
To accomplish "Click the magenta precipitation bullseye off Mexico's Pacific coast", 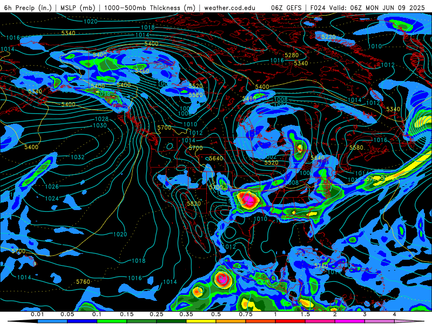I will click(x=222, y=279).
